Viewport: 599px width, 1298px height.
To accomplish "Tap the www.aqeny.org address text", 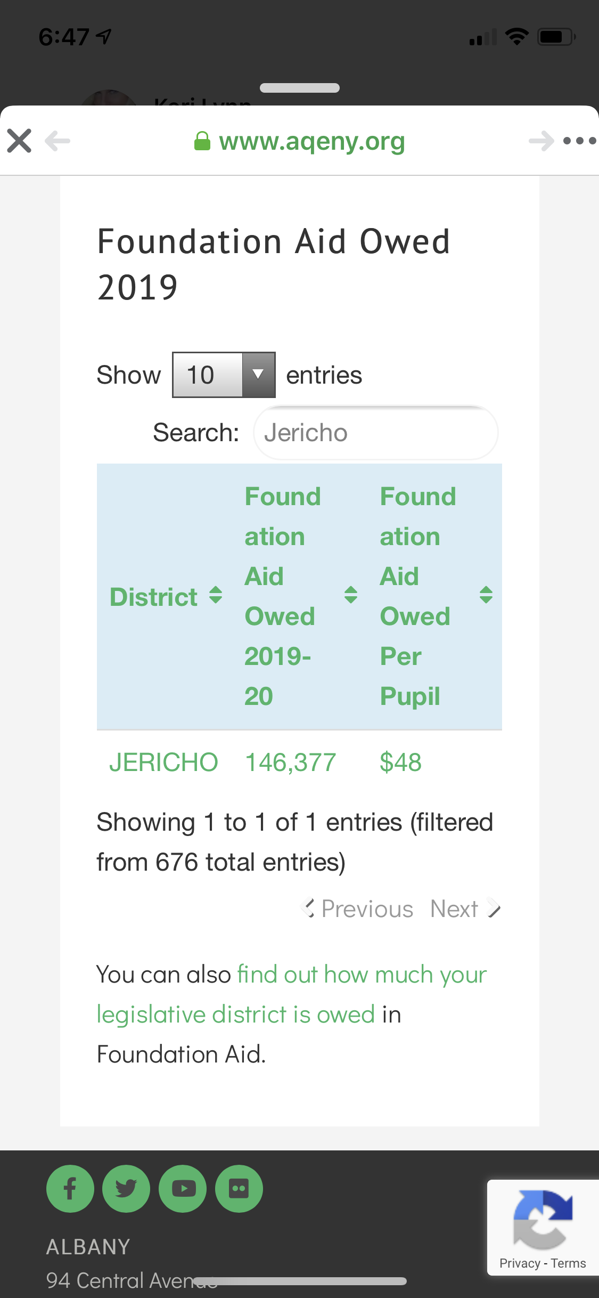I will (x=312, y=141).
